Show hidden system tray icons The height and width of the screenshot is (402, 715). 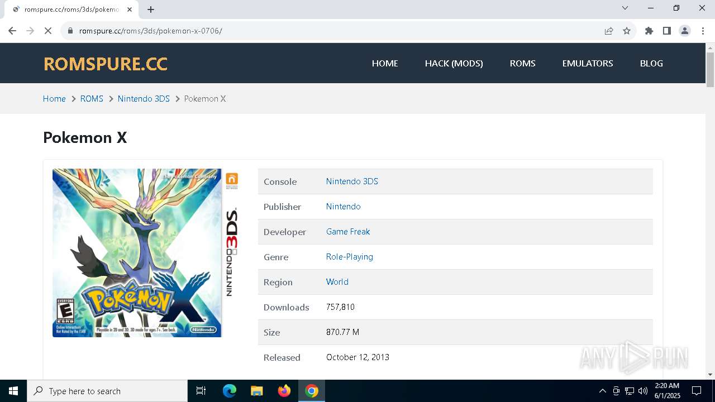pyautogui.click(x=602, y=391)
